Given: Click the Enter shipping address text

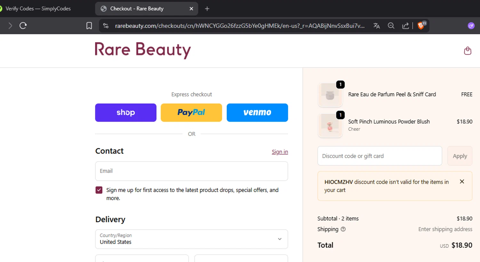Looking at the screenshot, I should tap(445, 229).
